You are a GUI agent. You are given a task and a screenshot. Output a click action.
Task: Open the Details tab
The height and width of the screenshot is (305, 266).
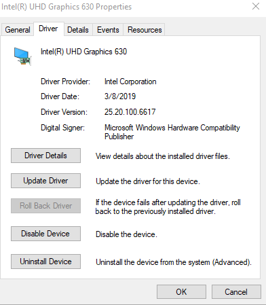pos(78,30)
